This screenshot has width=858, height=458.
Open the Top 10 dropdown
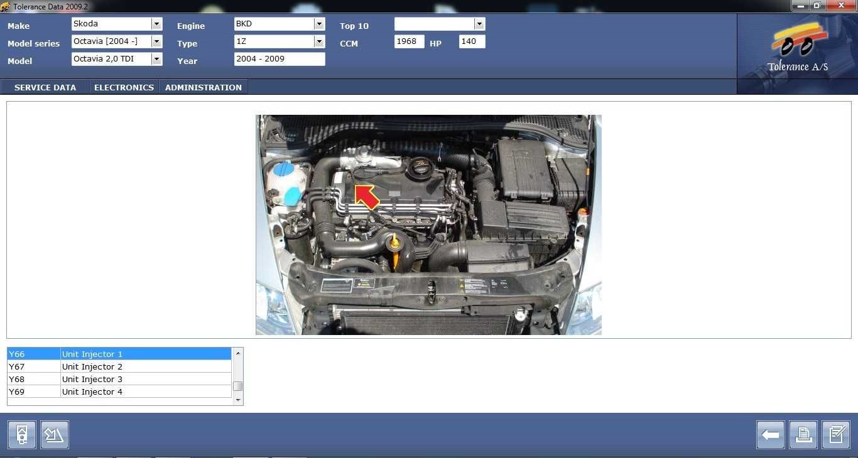[479, 24]
